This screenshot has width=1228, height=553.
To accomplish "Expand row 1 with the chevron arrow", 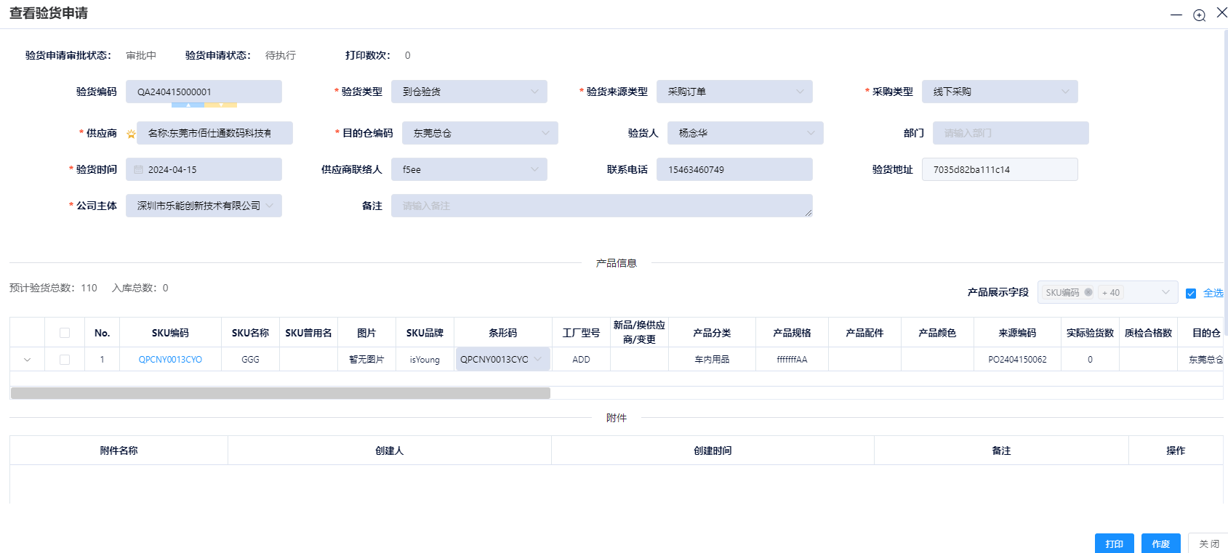I will click(28, 360).
